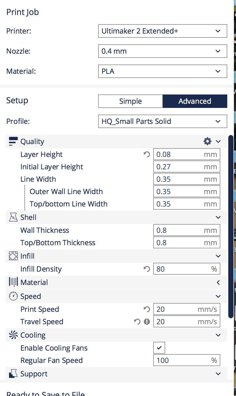Expand the Material settings section
236x396 pixels.
click(218, 282)
